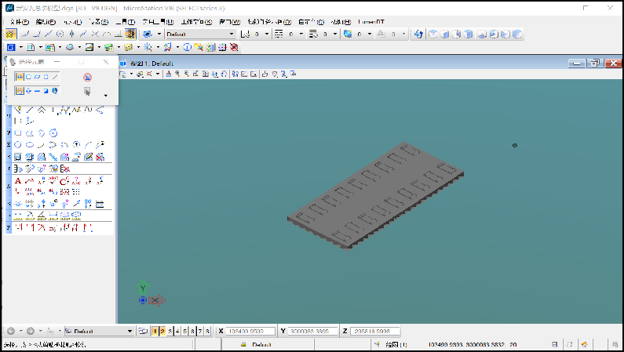This screenshot has height=352, width=624.
Task: Click the Window Area view control
Action: tap(195, 74)
